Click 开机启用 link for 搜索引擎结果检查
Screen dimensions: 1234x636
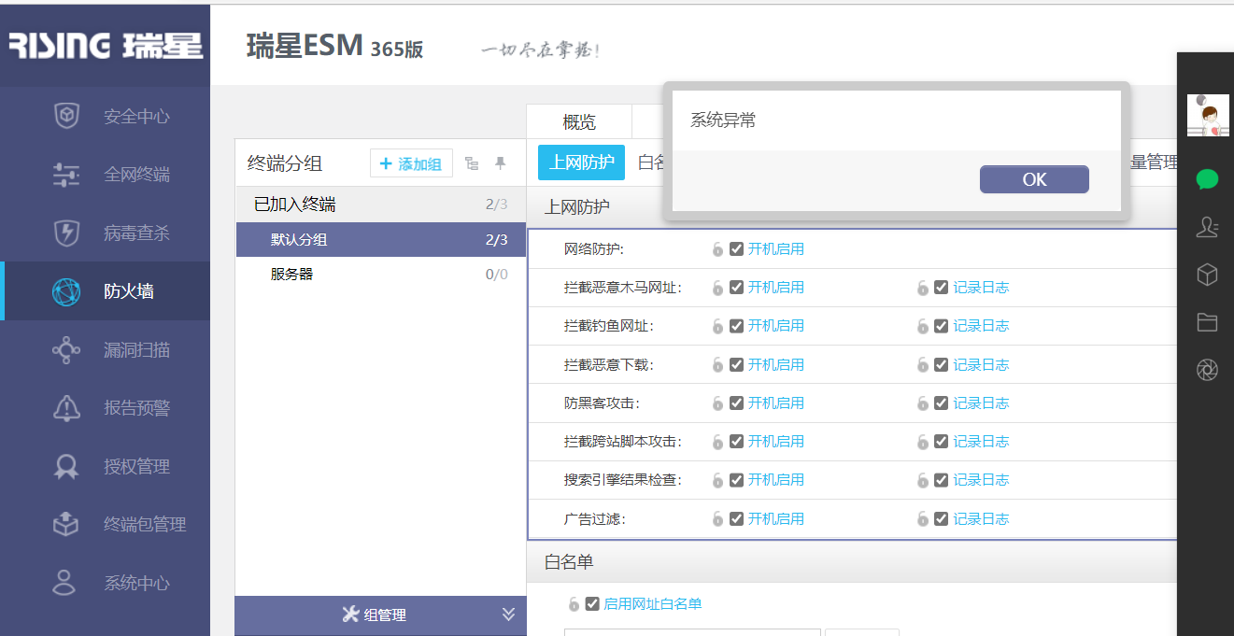coord(775,480)
